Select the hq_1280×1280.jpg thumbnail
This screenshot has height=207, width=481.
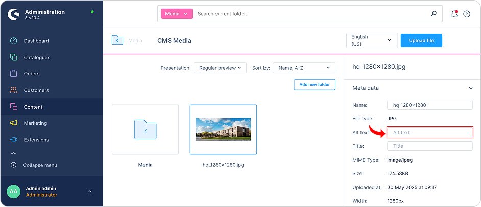223,130
